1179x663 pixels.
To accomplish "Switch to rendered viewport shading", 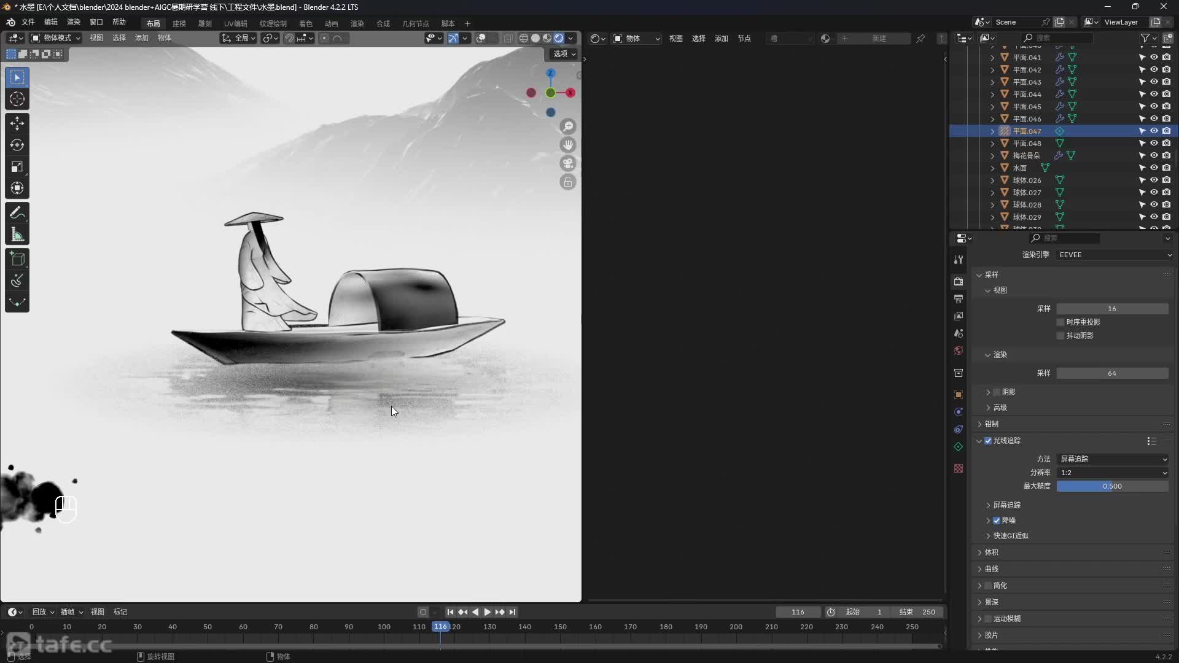I will pos(559,38).
